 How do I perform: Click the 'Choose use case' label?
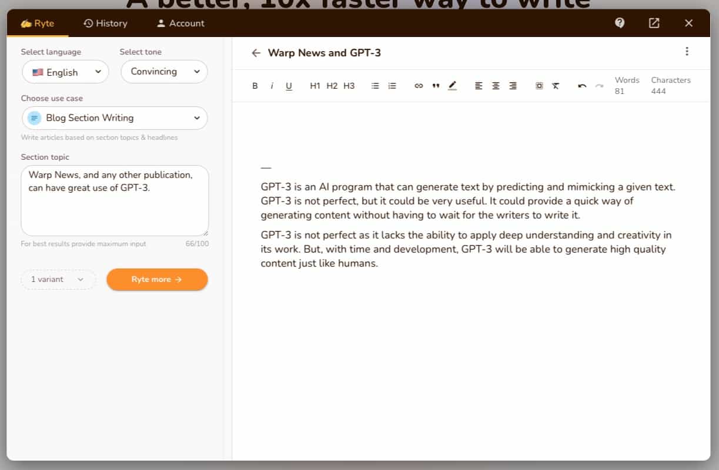pos(52,98)
